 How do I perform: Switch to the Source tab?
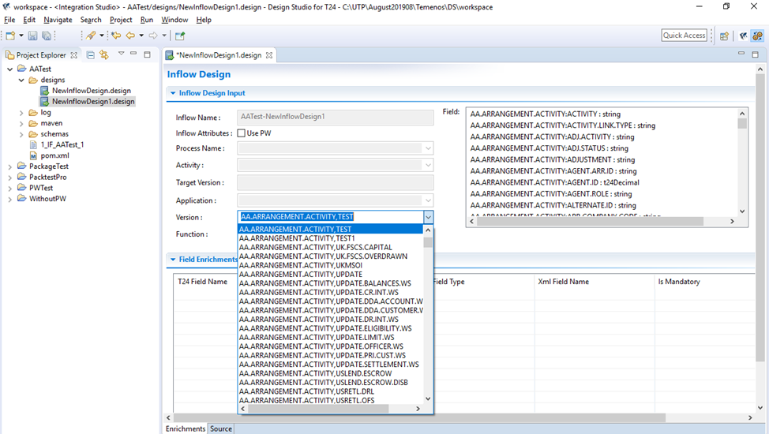221,428
